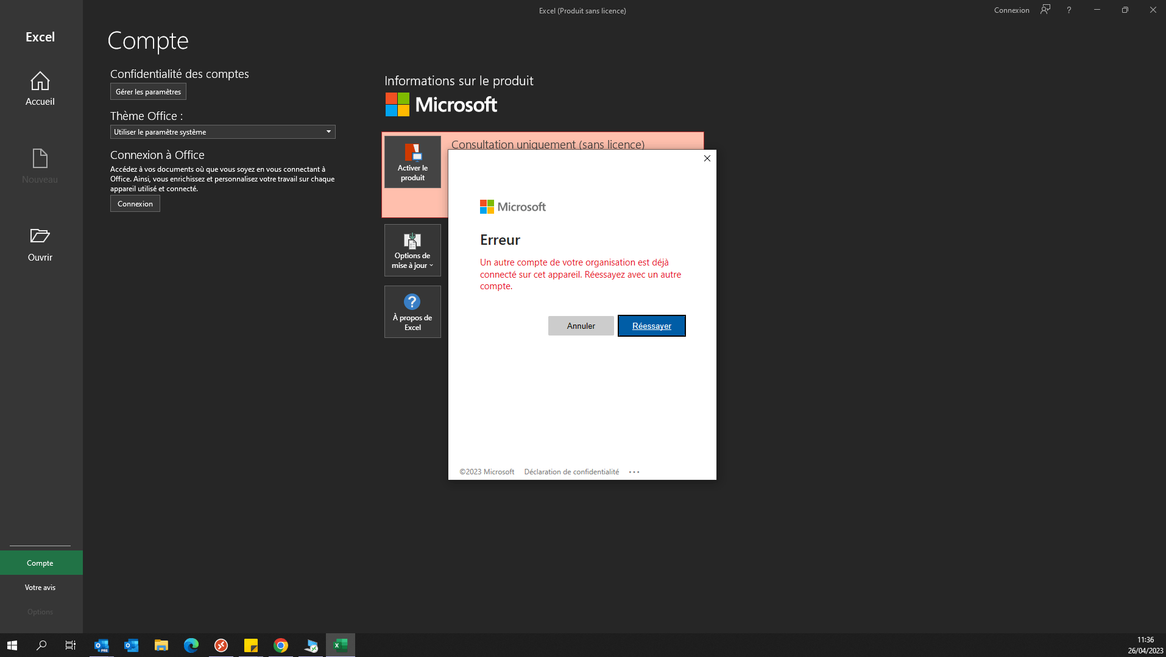1166x657 pixels.
Task: Open the remote desktop icon on taskbar
Action: point(311,645)
